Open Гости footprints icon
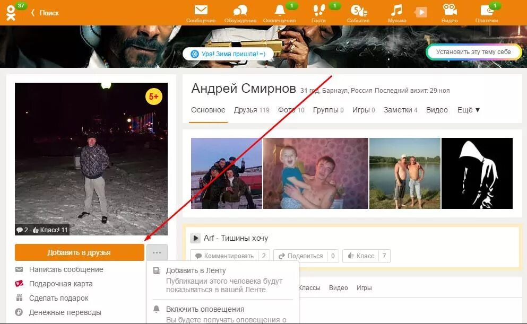 (x=318, y=10)
